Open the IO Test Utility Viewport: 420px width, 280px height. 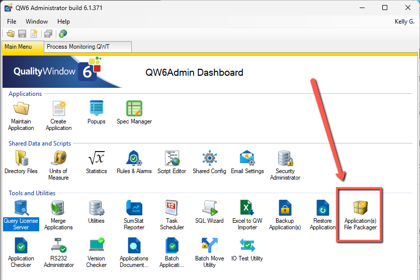click(247, 246)
